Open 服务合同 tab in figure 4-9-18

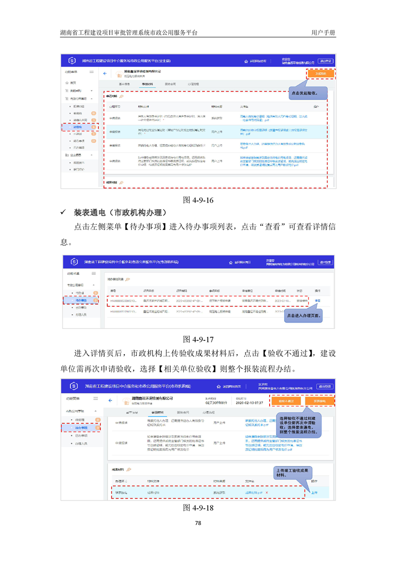[x=183, y=412]
